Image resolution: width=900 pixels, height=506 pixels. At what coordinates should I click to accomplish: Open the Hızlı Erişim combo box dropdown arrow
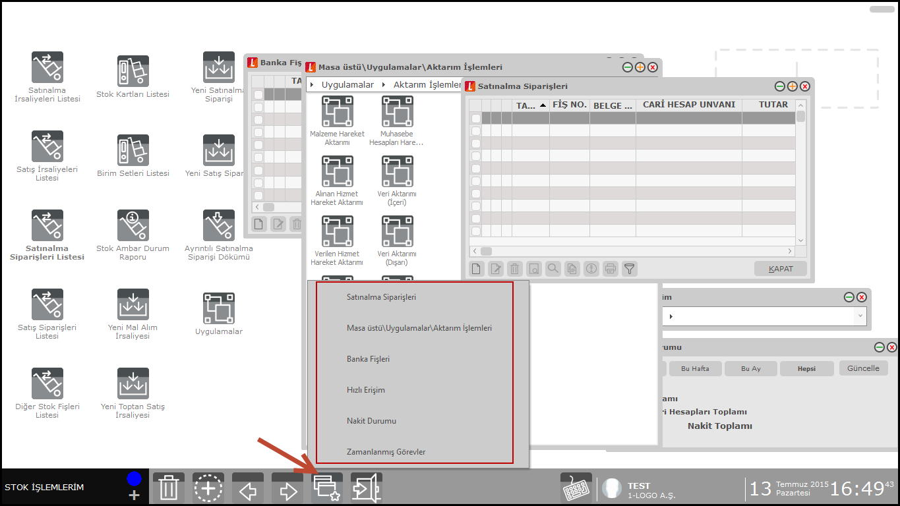click(860, 316)
